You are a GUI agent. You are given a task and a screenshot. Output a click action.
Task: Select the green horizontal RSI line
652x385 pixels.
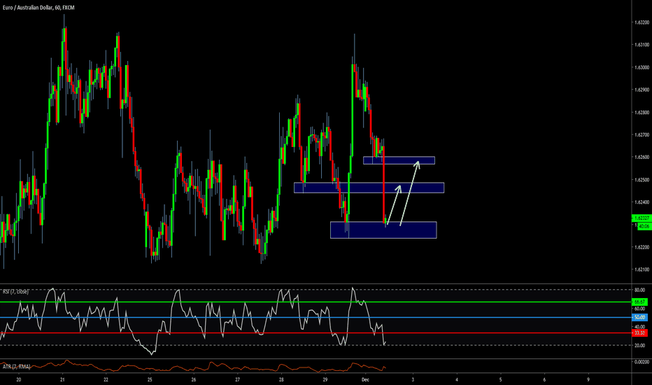[316, 302]
